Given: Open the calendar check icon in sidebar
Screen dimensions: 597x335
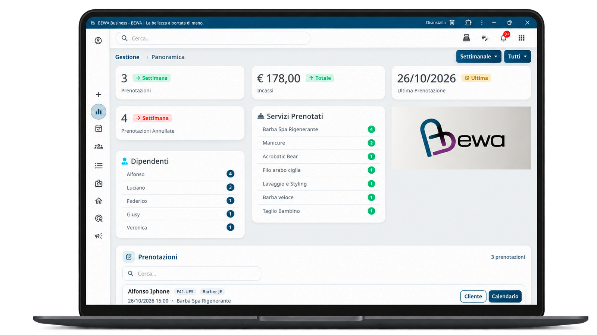Looking at the screenshot, I should pyautogui.click(x=99, y=129).
